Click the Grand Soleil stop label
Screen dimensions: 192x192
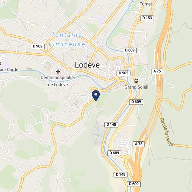[x=136, y=87]
